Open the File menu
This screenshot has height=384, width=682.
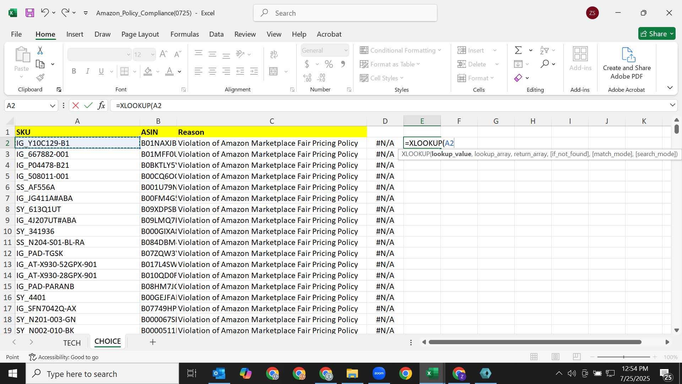click(x=16, y=34)
